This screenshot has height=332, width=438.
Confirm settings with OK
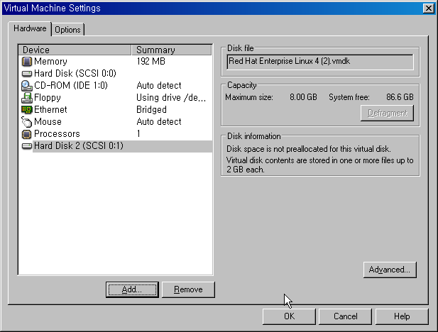(289, 316)
